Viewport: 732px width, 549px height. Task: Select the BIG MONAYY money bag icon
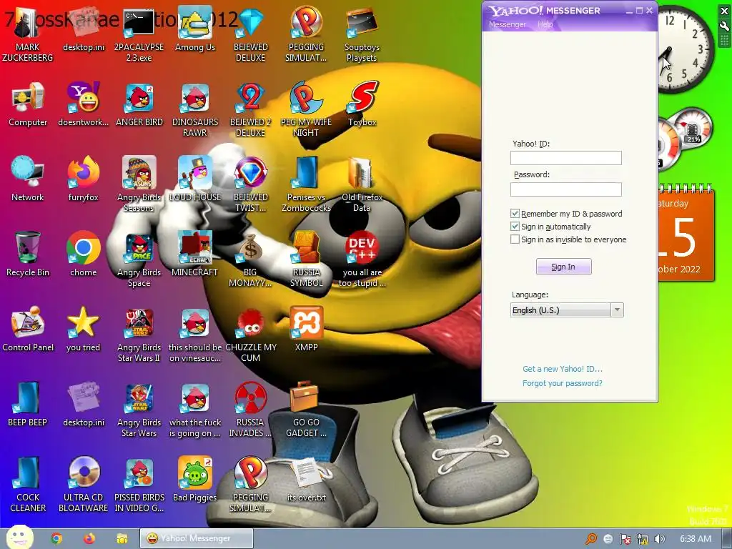(251, 259)
